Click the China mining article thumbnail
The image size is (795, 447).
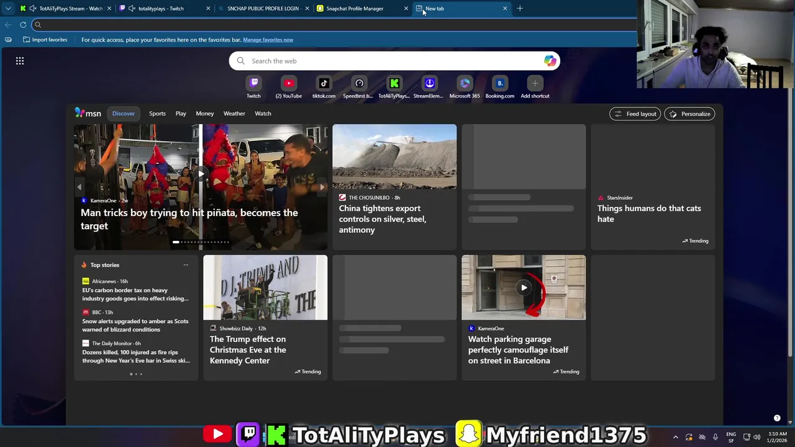coord(394,156)
